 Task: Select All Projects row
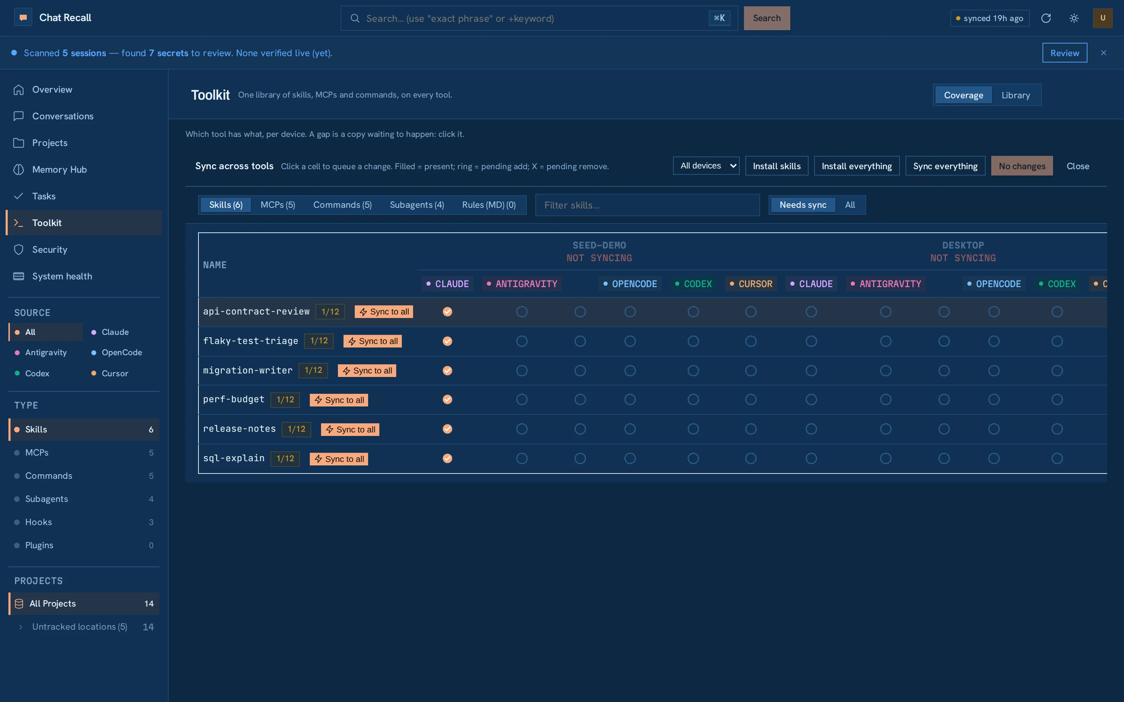(84, 604)
